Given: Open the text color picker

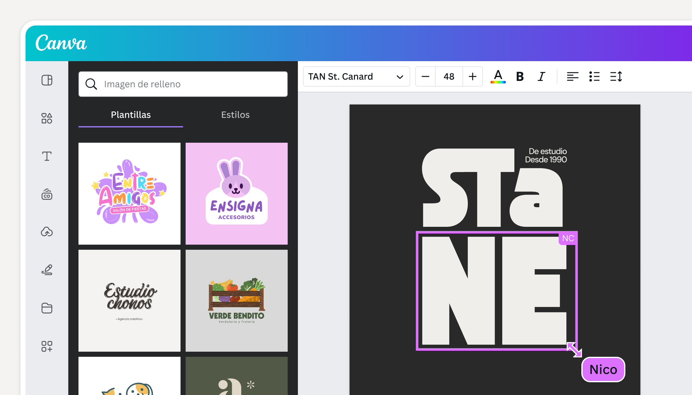Looking at the screenshot, I should [498, 76].
